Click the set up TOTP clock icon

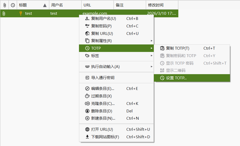162,78
